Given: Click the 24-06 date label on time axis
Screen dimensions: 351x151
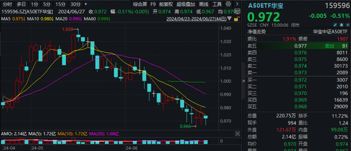Looking at the screenshot, I should click(x=132, y=148).
